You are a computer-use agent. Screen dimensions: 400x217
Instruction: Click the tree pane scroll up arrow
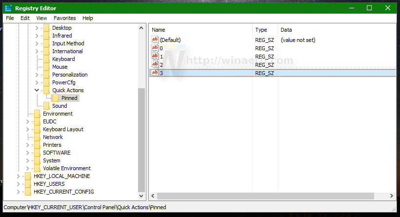point(141,28)
